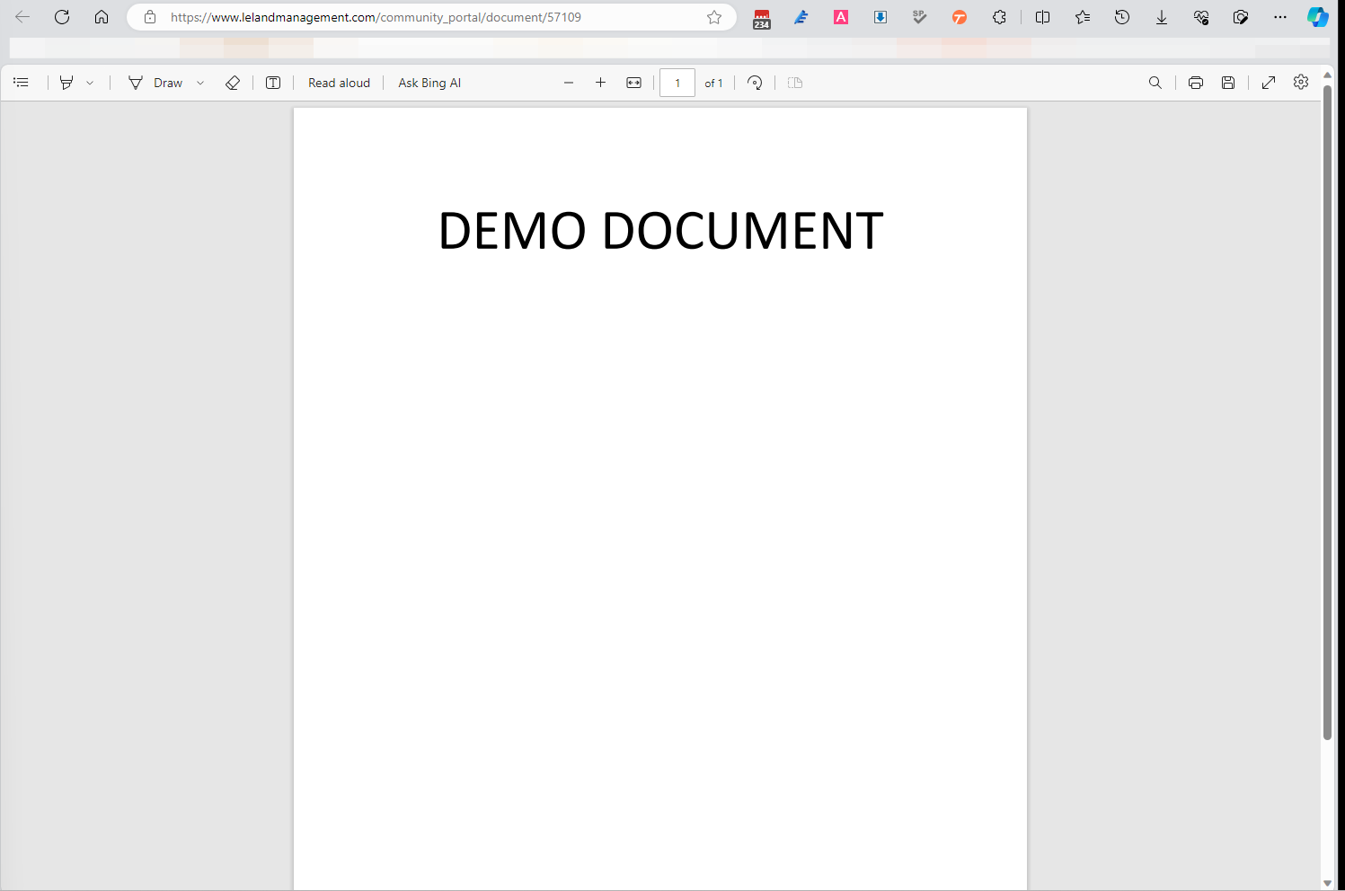The height and width of the screenshot is (891, 1345).
Task: Start Read aloud
Action: point(339,83)
